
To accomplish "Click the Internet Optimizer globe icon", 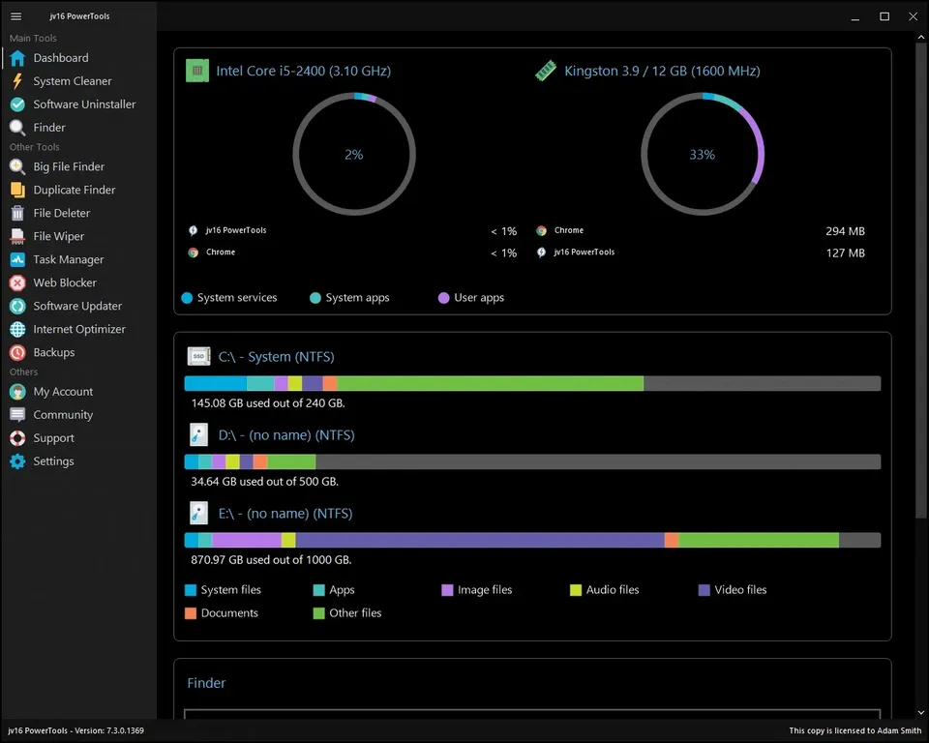I will pos(17,330).
